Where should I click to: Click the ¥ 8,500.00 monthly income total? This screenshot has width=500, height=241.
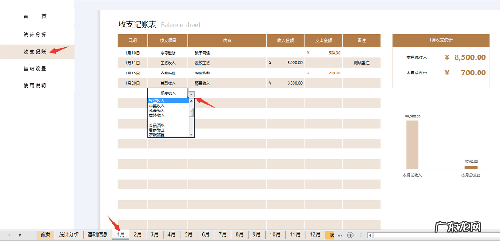click(465, 57)
